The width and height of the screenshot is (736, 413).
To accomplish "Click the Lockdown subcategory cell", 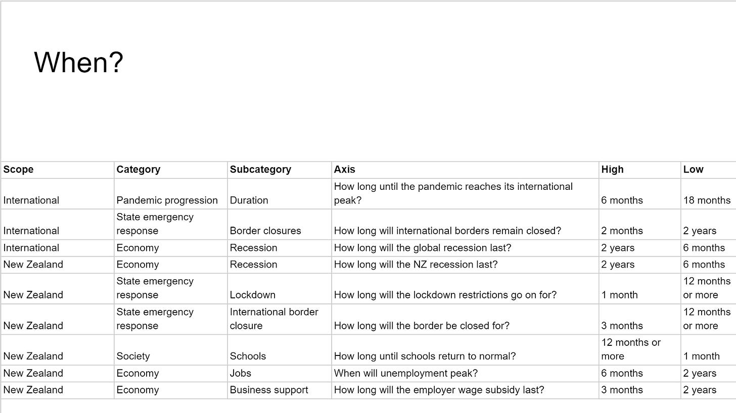I will [x=280, y=289].
